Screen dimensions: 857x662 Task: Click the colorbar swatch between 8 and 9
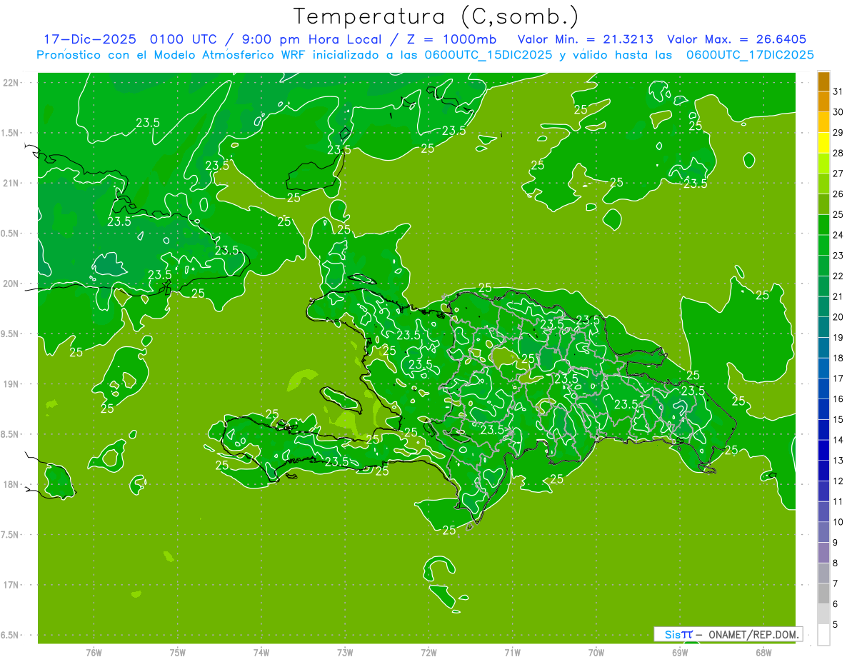tap(823, 553)
